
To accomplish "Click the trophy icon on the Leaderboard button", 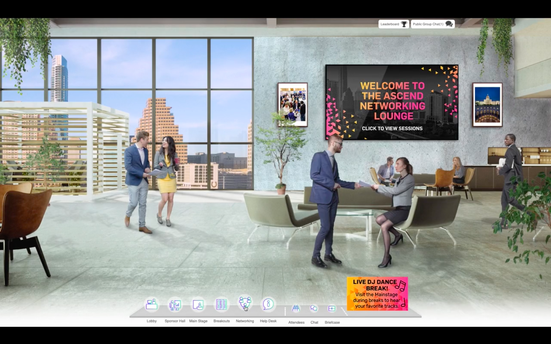I will pos(404,24).
